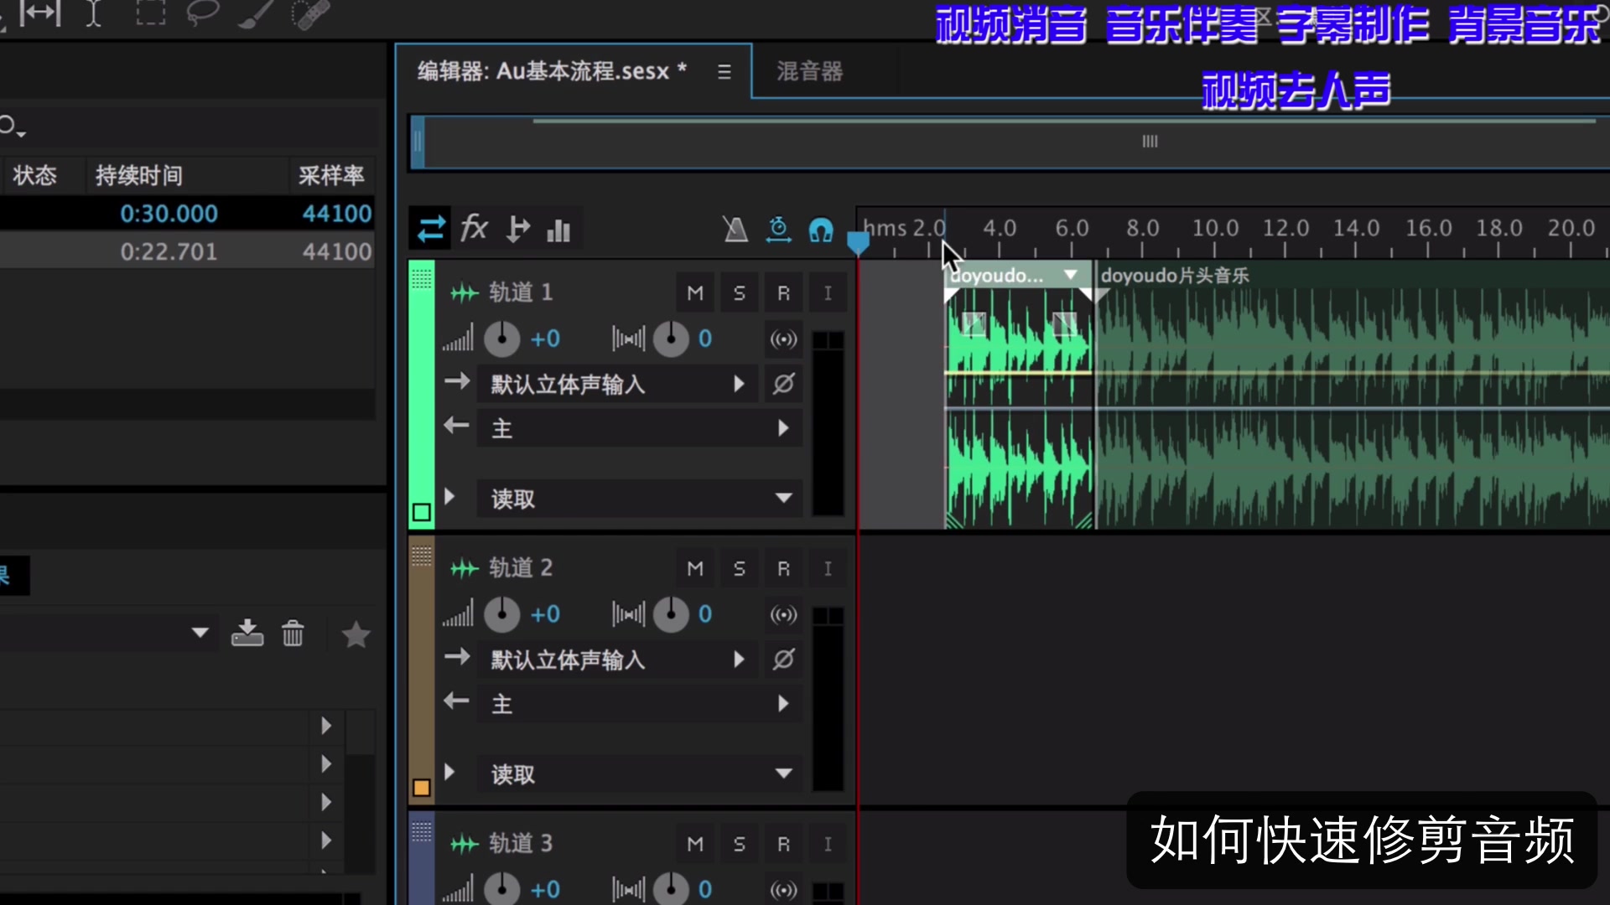1610x905 pixels.
Task: Arm 轨道 3 for recording
Action: [783, 844]
